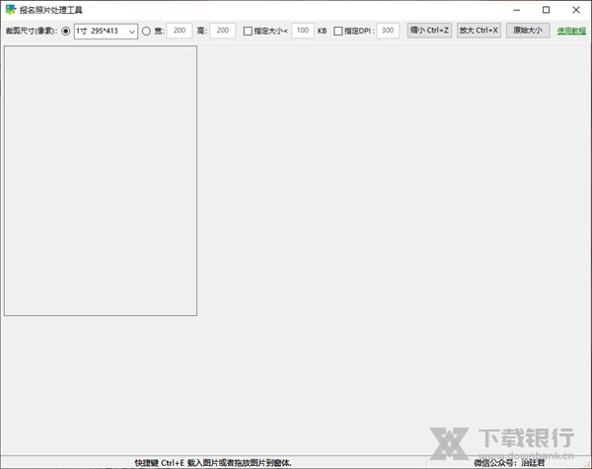
Task: Close the 报名照片处理工具 window
Action: [574, 10]
